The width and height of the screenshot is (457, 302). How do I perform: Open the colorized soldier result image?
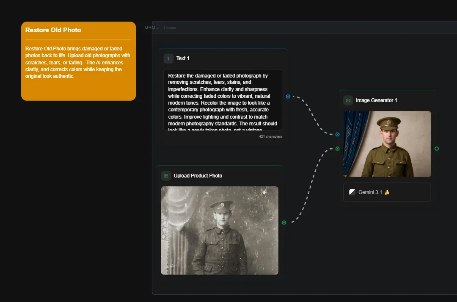pyautogui.click(x=387, y=144)
